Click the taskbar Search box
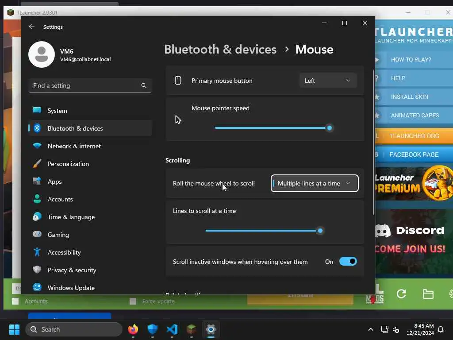The width and height of the screenshot is (453, 340). point(74,329)
